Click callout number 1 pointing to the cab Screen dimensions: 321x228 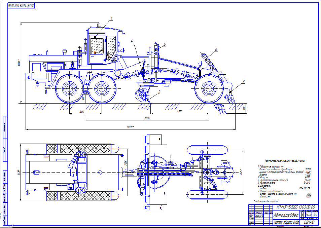[112, 18]
